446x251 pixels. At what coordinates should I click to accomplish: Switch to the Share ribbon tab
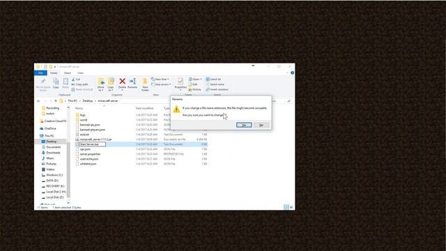pyautogui.click(x=68, y=73)
